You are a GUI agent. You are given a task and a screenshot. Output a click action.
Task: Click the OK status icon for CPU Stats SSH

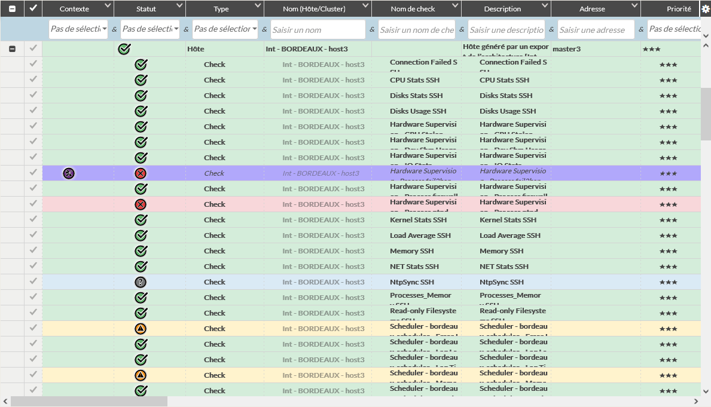point(141,80)
